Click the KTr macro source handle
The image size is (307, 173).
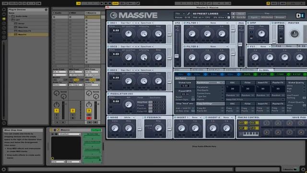243,123
